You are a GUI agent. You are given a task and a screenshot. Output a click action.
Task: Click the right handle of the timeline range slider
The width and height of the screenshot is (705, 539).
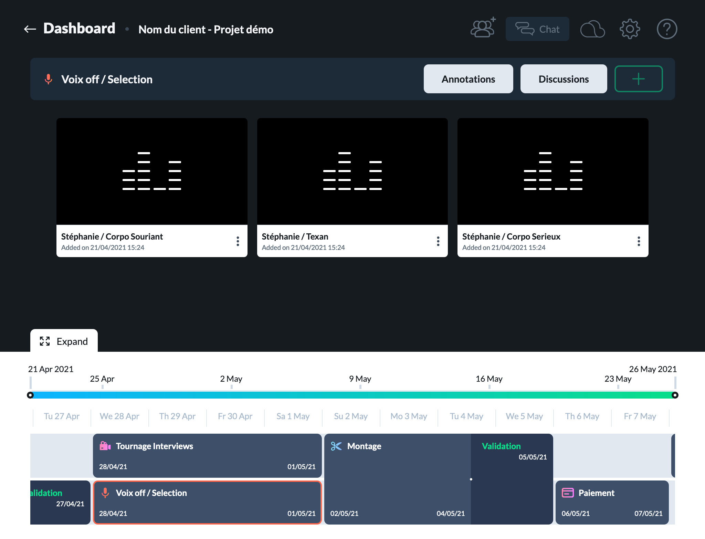pyautogui.click(x=675, y=395)
